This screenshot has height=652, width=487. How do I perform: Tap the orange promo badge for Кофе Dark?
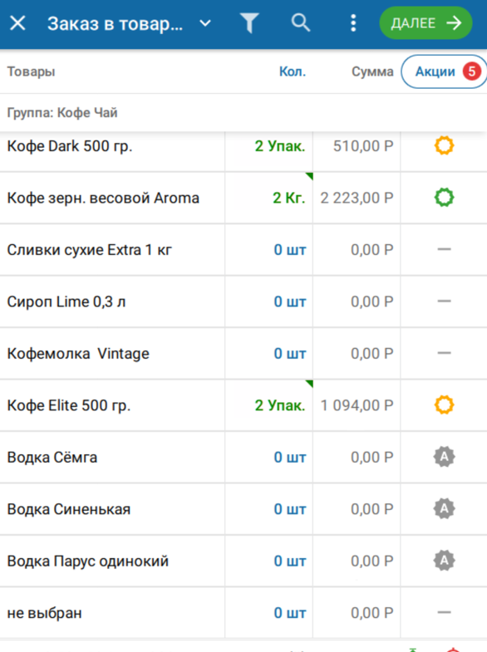(x=444, y=146)
